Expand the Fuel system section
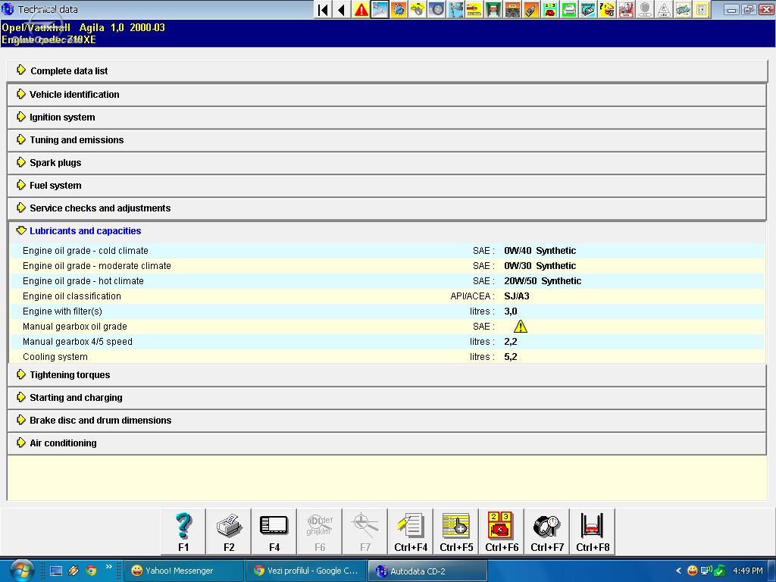The image size is (776, 582). coord(387,186)
